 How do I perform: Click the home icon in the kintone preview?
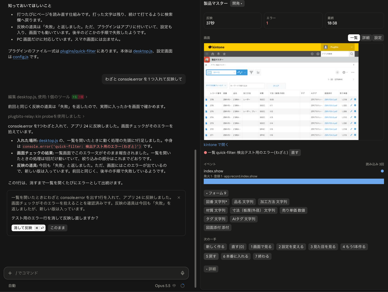click(x=213, y=54)
